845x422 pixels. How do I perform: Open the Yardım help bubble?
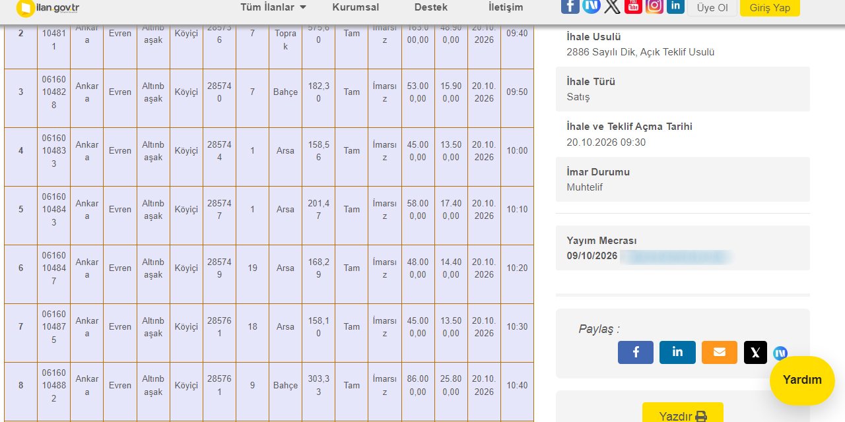(x=802, y=380)
